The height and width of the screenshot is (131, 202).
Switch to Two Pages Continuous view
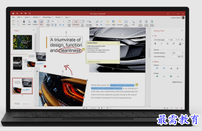tap(89, 23)
